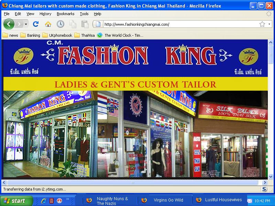Open the File menu

point(7,14)
